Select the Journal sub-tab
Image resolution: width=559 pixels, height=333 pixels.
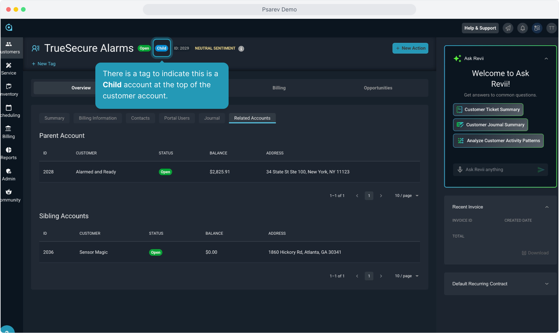tap(212, 118)
